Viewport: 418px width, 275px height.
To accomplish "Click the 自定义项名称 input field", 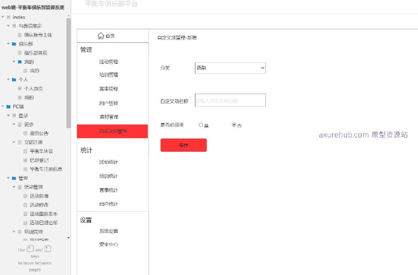I will pos(230,100).
